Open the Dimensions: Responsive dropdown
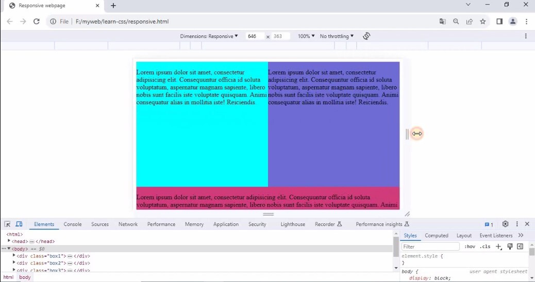Image resolution: width=535 pixels, height=282 pixels. point(209,36)
